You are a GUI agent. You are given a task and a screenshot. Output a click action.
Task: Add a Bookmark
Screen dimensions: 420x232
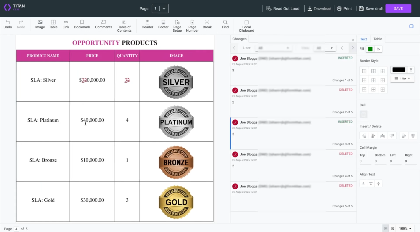pos(82,24)
